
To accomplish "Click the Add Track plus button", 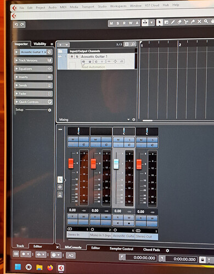I will [60, 45].
